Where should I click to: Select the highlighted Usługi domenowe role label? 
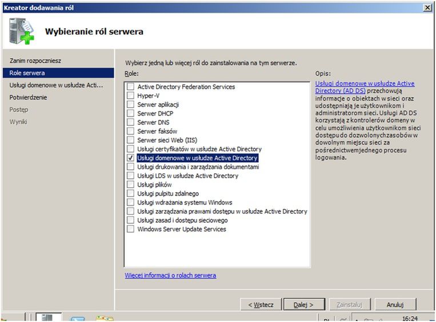click(197, 158)
